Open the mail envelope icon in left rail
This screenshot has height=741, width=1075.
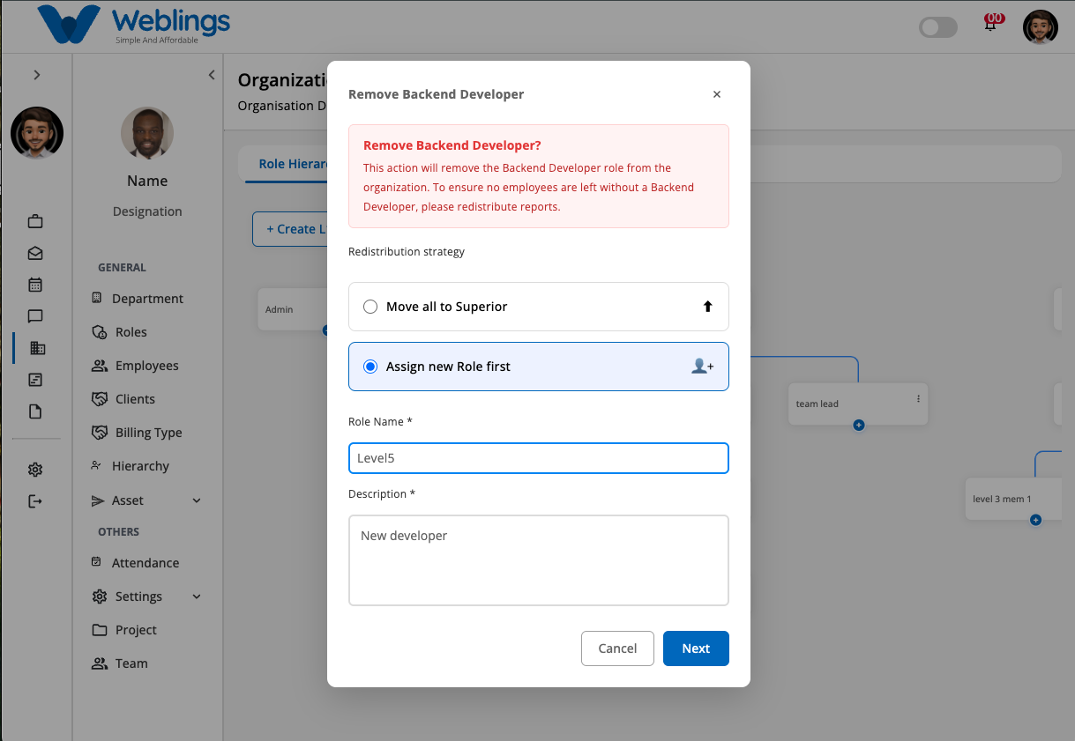coord(35,253)
